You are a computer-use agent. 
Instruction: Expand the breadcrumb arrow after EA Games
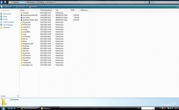pyautogui.click(x=45, y=2)
